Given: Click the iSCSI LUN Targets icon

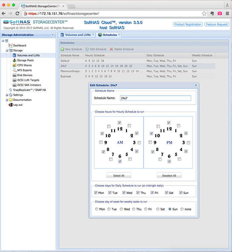Looking at the screenshot, I should pyautogui.click(x=15, y=80).
